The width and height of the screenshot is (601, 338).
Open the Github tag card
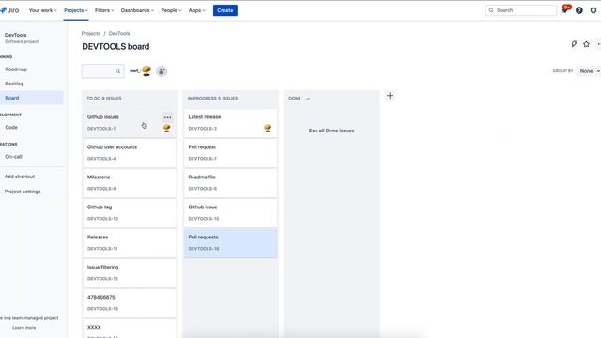click(x=130, y=213)
